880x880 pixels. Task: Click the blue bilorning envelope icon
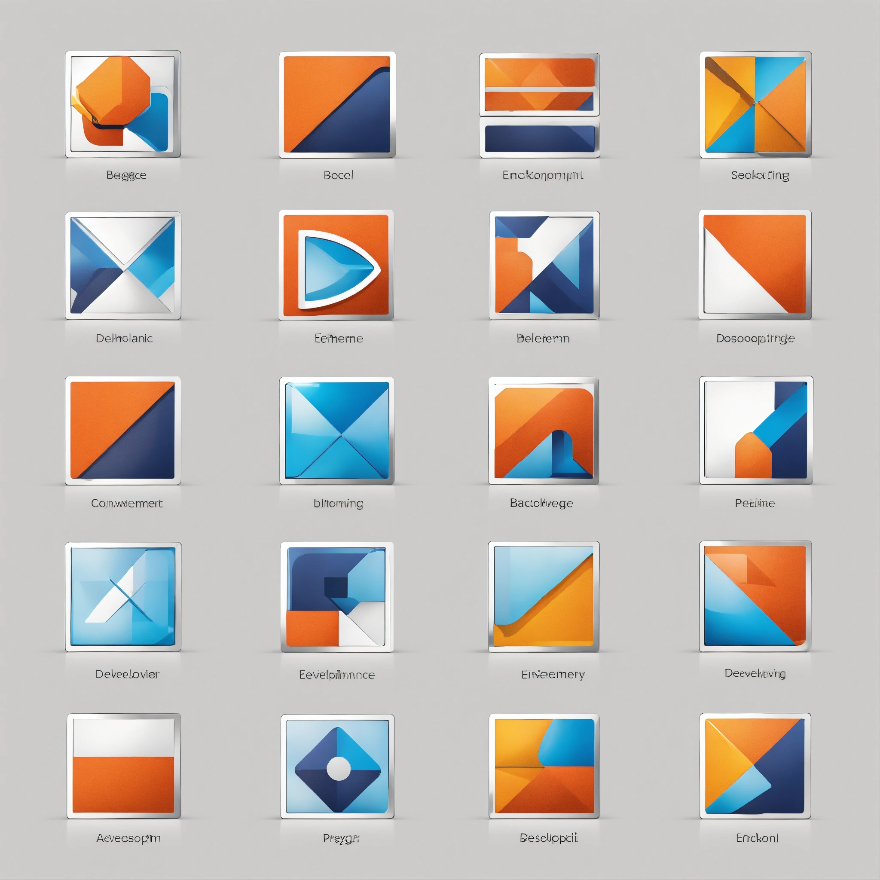[336, 431]
